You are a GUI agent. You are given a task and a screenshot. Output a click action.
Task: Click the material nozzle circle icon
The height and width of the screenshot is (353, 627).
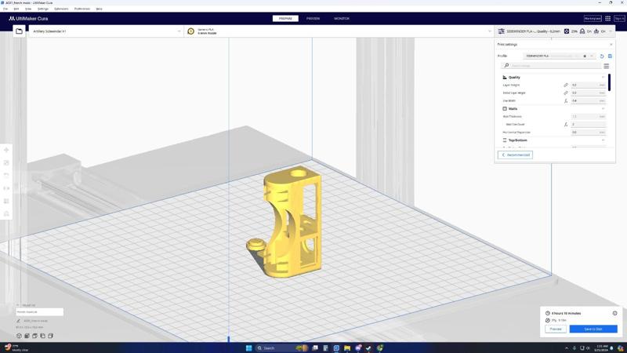190,31
